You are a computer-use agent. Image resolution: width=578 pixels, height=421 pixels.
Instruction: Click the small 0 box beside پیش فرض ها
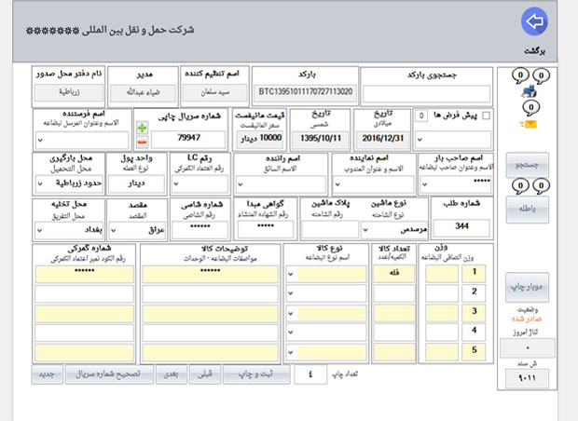[421, 116]
